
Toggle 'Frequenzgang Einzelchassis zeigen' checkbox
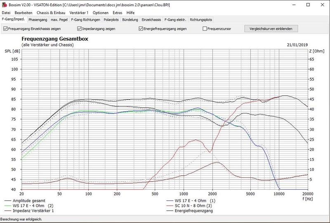tap(5, 29)
